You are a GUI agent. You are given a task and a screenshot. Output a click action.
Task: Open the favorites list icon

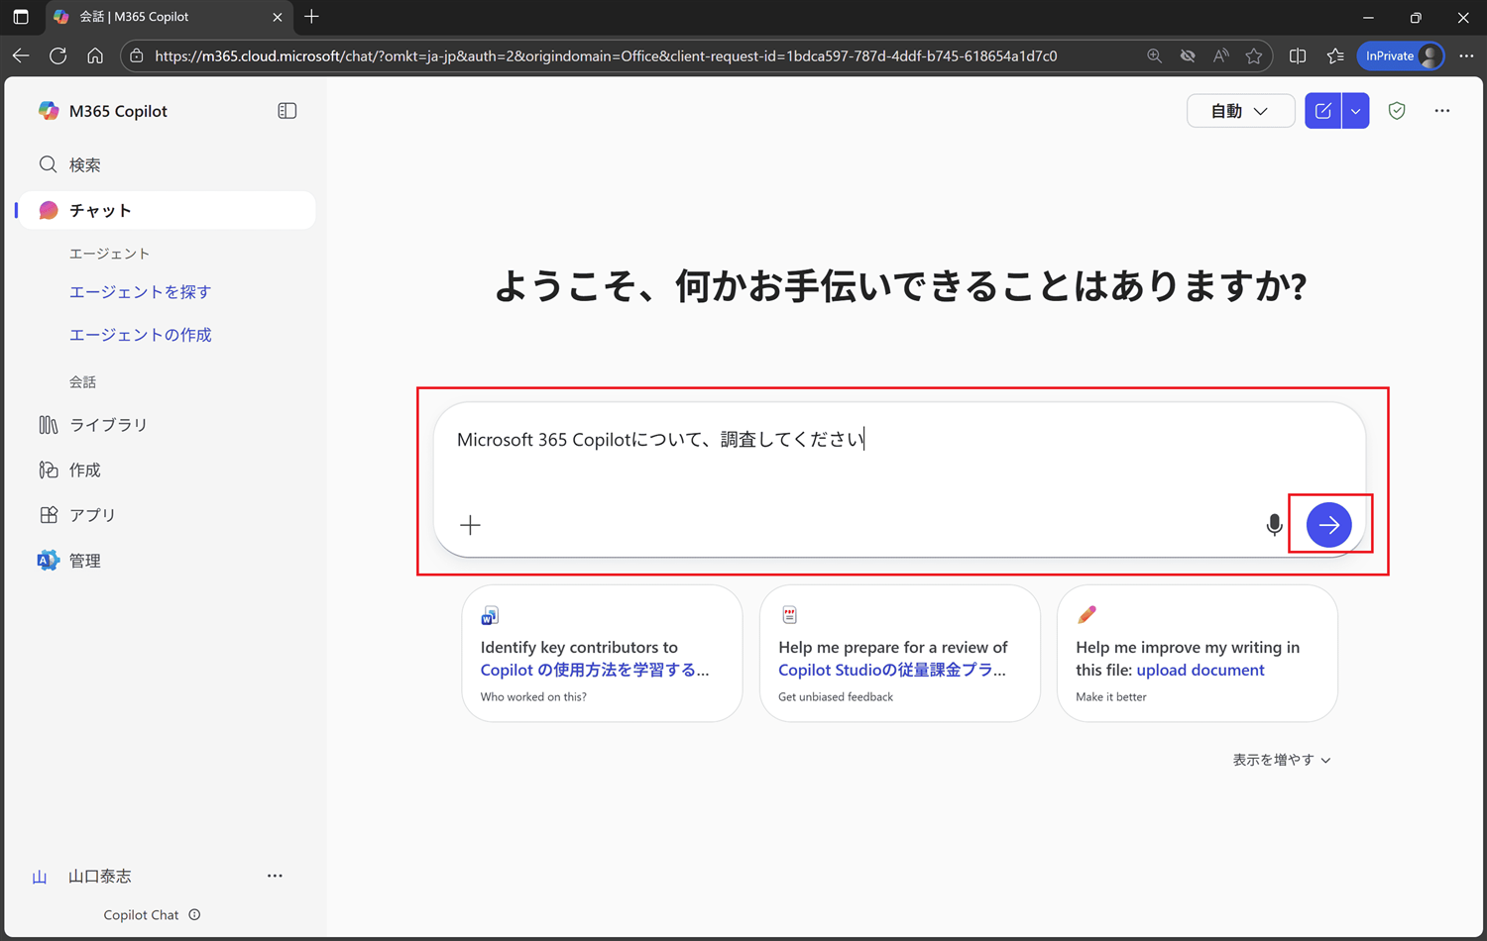point(1335,56)
